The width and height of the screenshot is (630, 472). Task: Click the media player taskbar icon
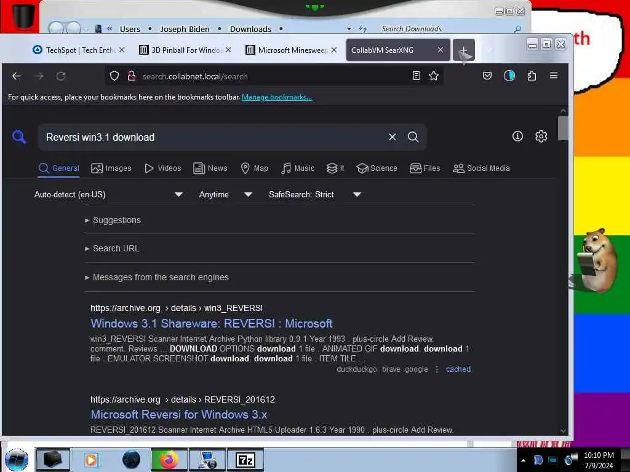91,460
